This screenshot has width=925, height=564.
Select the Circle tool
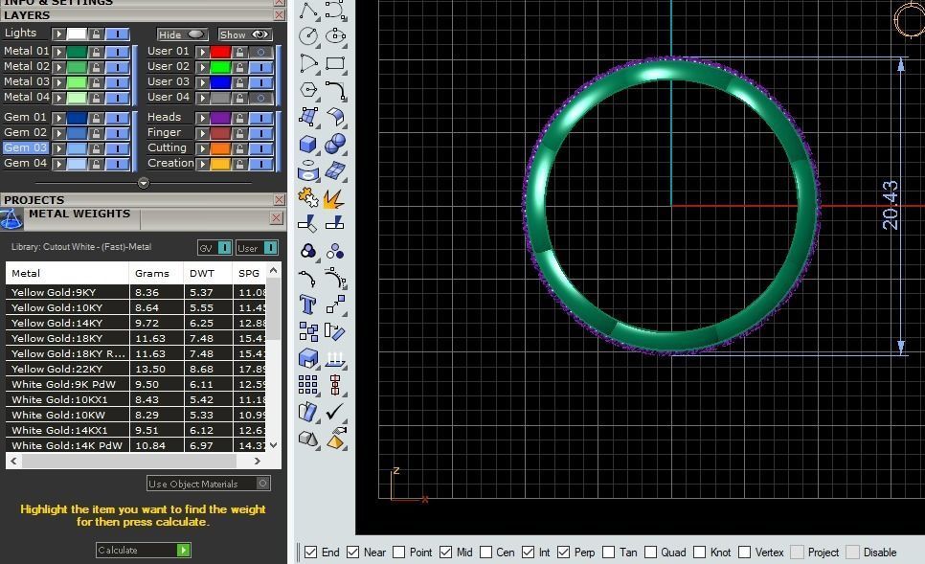[x=308, y=36]
